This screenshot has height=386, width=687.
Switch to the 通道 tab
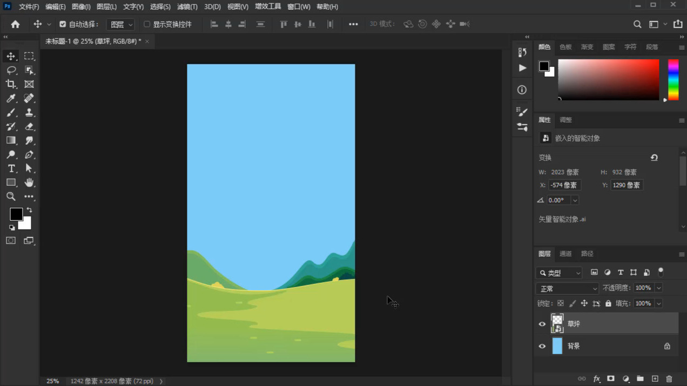(x=565, y=254)
